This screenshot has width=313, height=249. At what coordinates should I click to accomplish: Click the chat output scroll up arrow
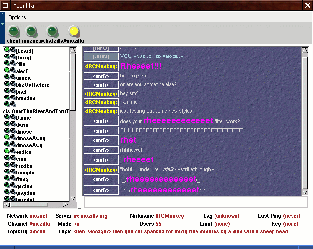305,51
